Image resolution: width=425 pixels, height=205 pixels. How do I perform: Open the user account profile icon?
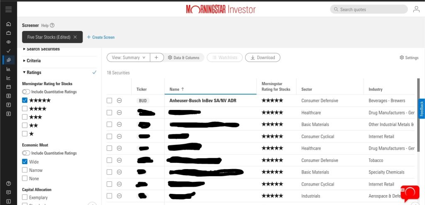point(416,10)
